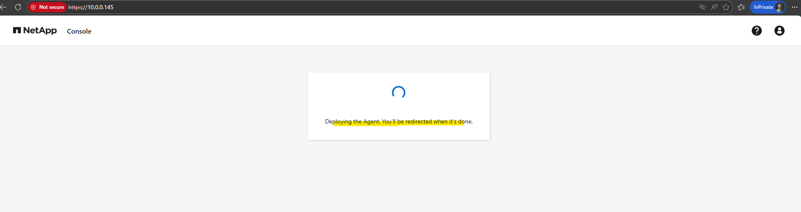Click the address bar URL 10.0.0.145
This screenshot has width=801, height=212.
[x=91, y=7]
